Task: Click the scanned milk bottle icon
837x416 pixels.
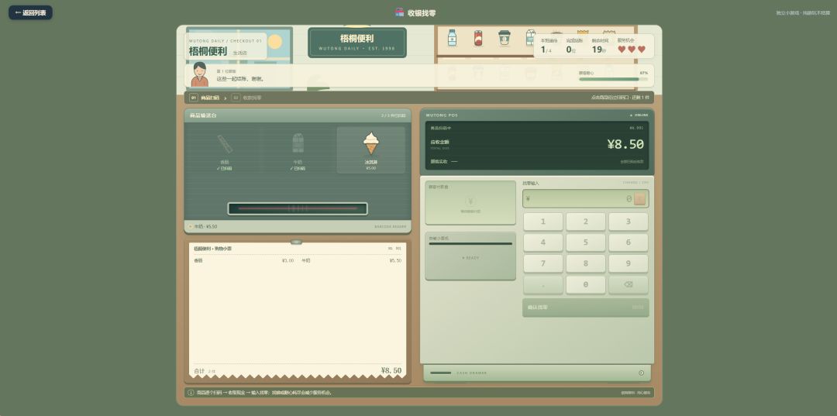Action: [x=298, y=143]
